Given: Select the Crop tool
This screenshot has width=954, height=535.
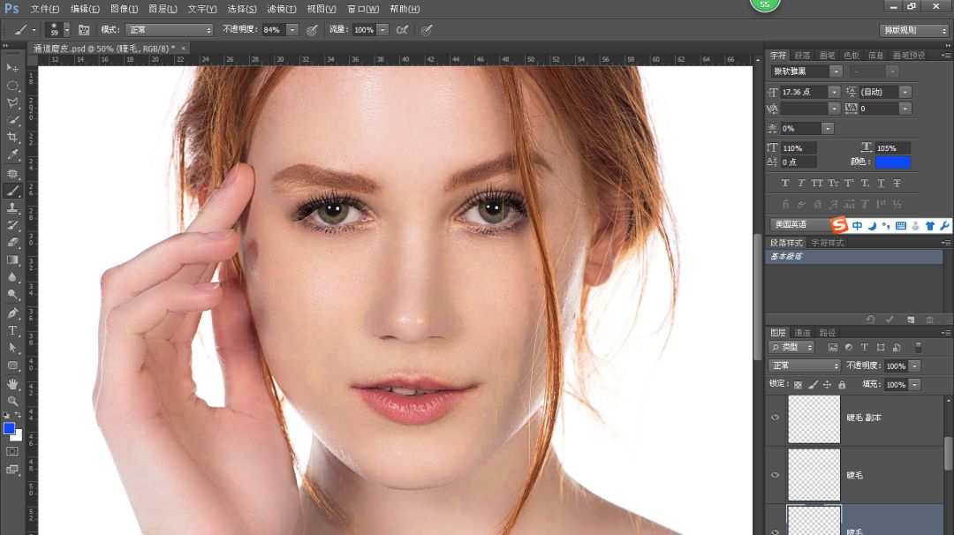Looking at the screenshot, I should pyautogui.click(x=12, y=138).
